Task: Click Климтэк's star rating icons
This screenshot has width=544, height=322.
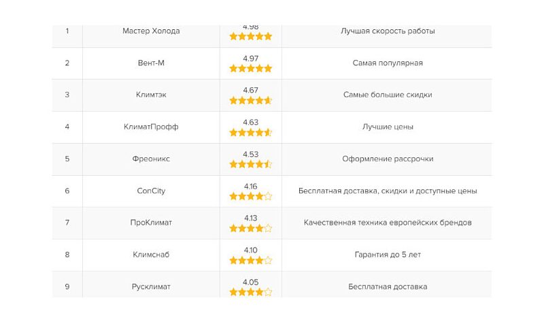Action: [250, 101]
